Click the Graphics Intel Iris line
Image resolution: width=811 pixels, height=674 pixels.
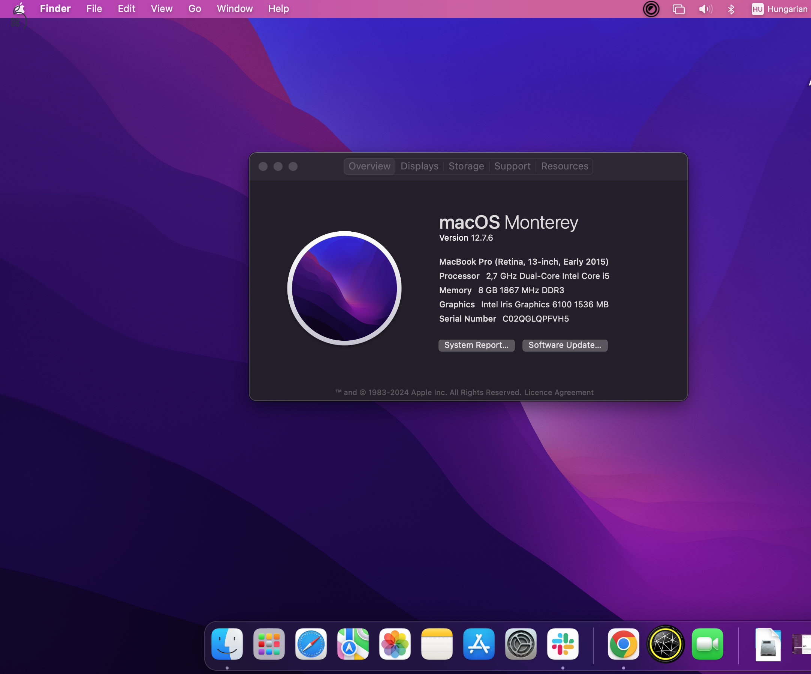click(x=524, y=305)
